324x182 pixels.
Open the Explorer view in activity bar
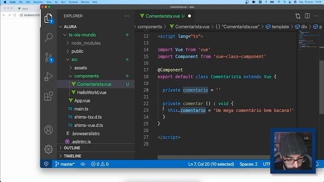[x=49, y=18]
